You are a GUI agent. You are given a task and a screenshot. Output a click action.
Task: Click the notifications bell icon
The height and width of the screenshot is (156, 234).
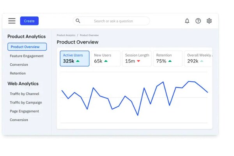(x=187, y=21)
